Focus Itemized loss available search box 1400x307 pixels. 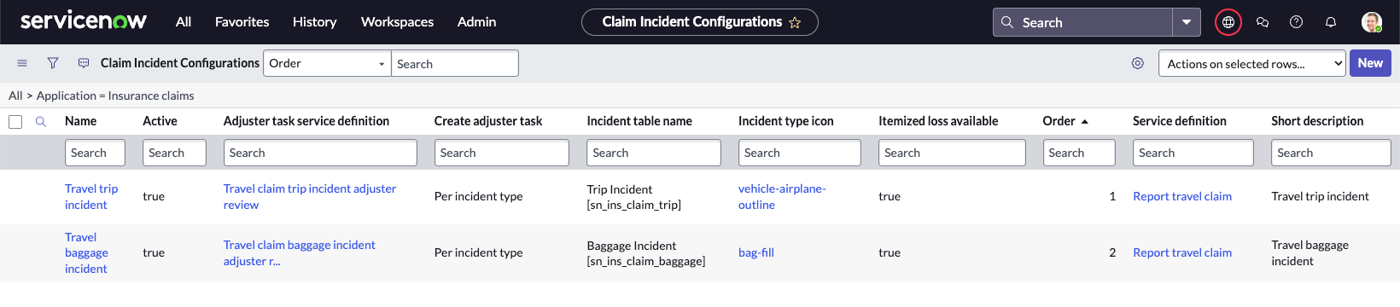point(952,153)
